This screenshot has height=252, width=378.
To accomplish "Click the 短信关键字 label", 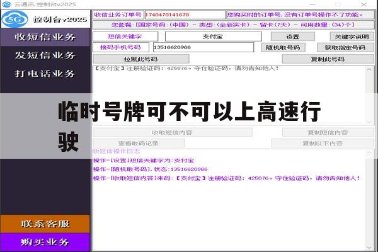I will click(x=125, y=37).
